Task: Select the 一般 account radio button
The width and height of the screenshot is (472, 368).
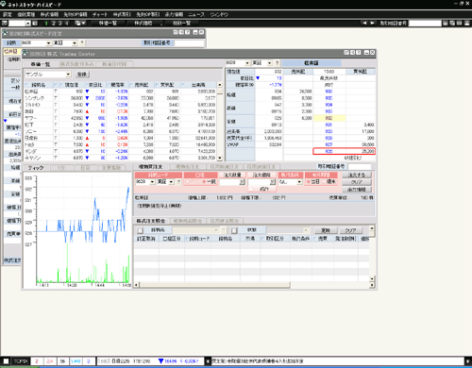Action: (x=204, y=182)
